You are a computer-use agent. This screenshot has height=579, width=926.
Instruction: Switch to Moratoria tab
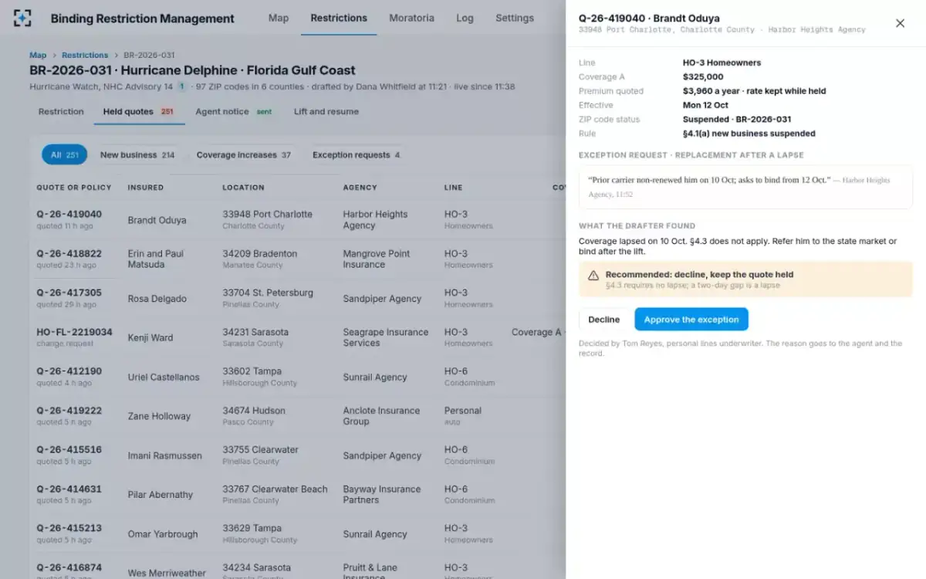pos(411,18)
